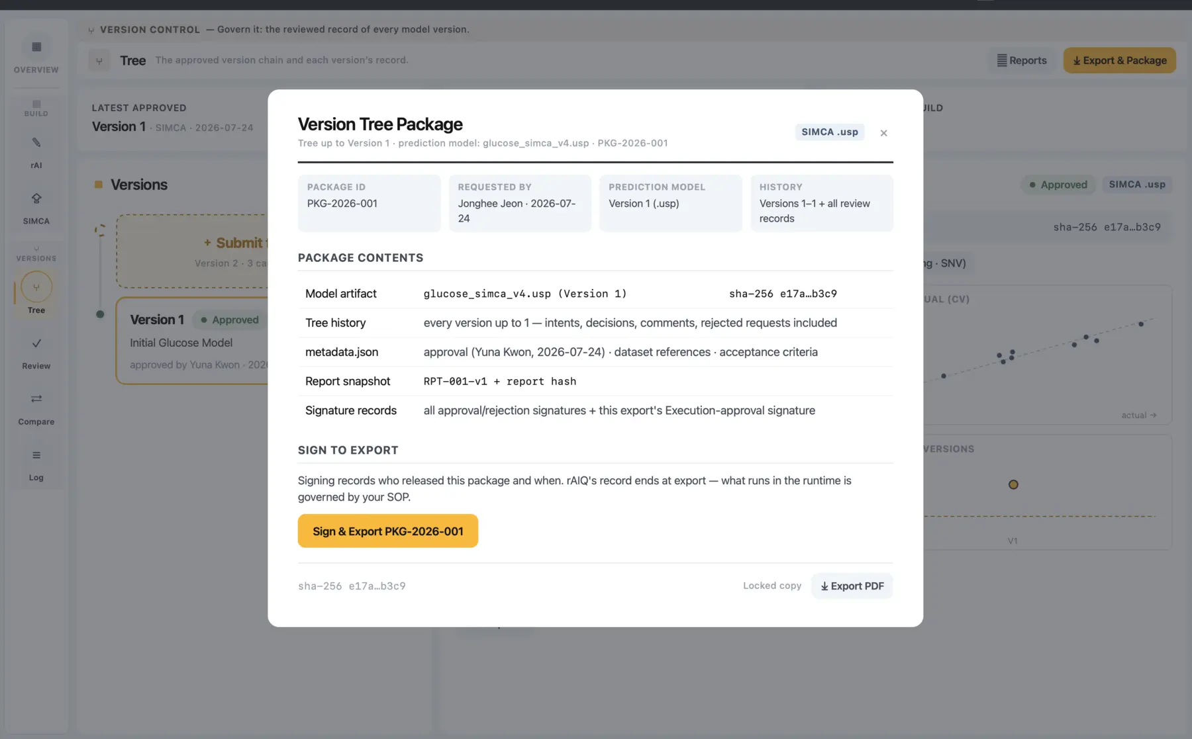Open the Compare sidebar item
The width and height of the screenshot is (1192, 739).
36,409
